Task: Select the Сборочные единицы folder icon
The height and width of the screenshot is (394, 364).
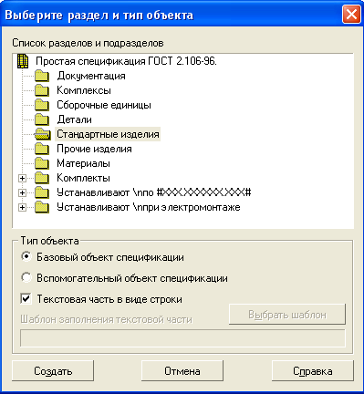Action: [42, 105]
